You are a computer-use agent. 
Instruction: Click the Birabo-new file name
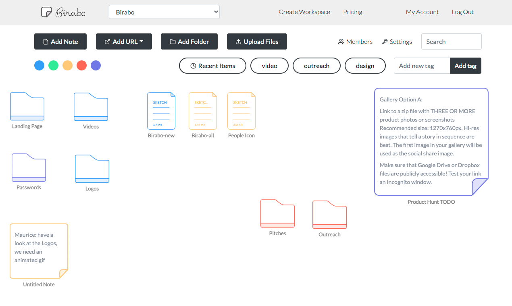[x=161, y=136]
